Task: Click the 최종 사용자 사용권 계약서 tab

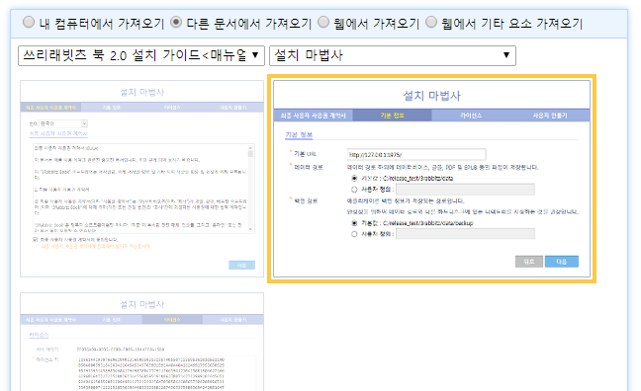Action: (314, 116)
